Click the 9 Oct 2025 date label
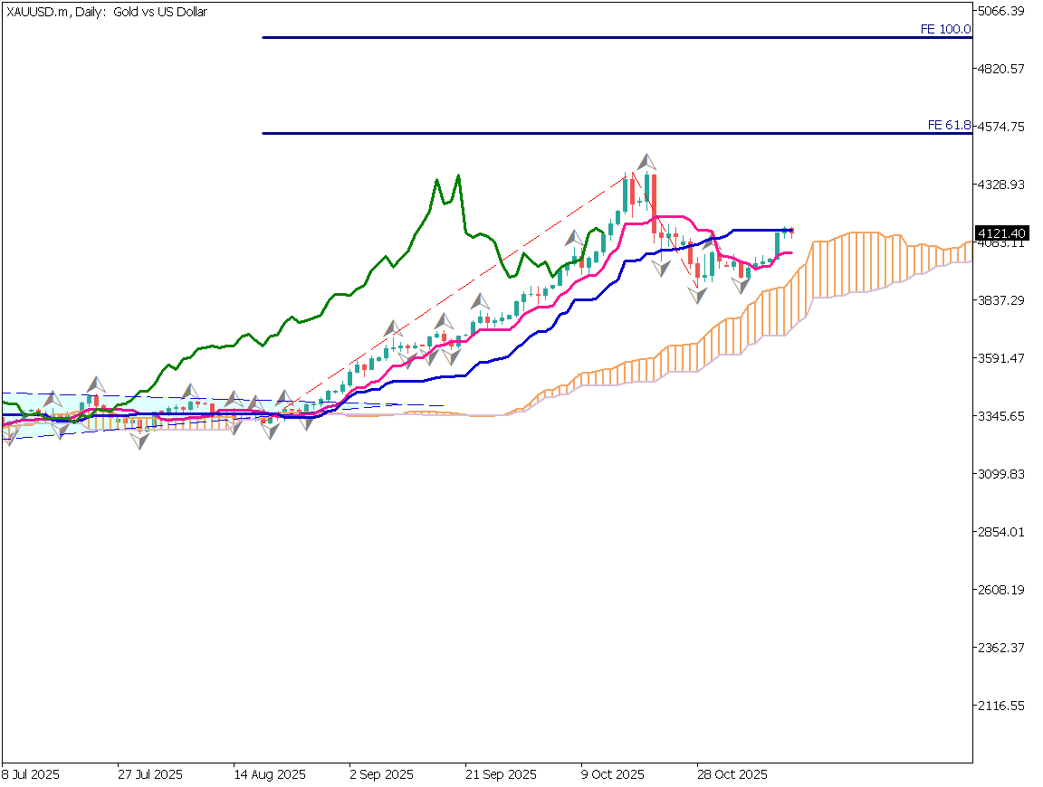This screenshot has height=787, width=1043. tap(613, 774)
